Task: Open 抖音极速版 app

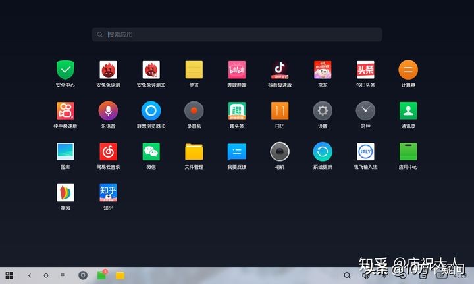Action: pyautogui.click(x=280, y=70)
